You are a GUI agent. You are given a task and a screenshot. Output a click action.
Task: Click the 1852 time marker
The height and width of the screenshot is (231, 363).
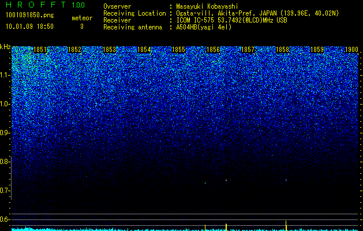(x=75, y=50)
